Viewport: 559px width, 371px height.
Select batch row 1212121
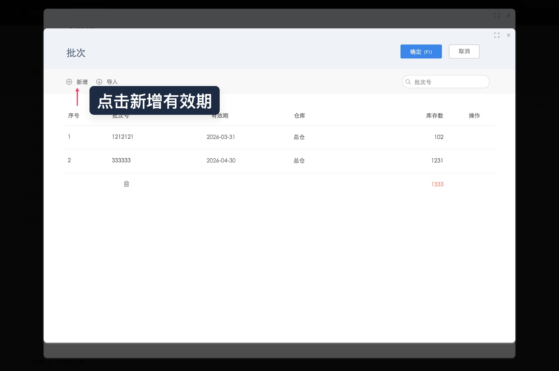click(122, 137)
